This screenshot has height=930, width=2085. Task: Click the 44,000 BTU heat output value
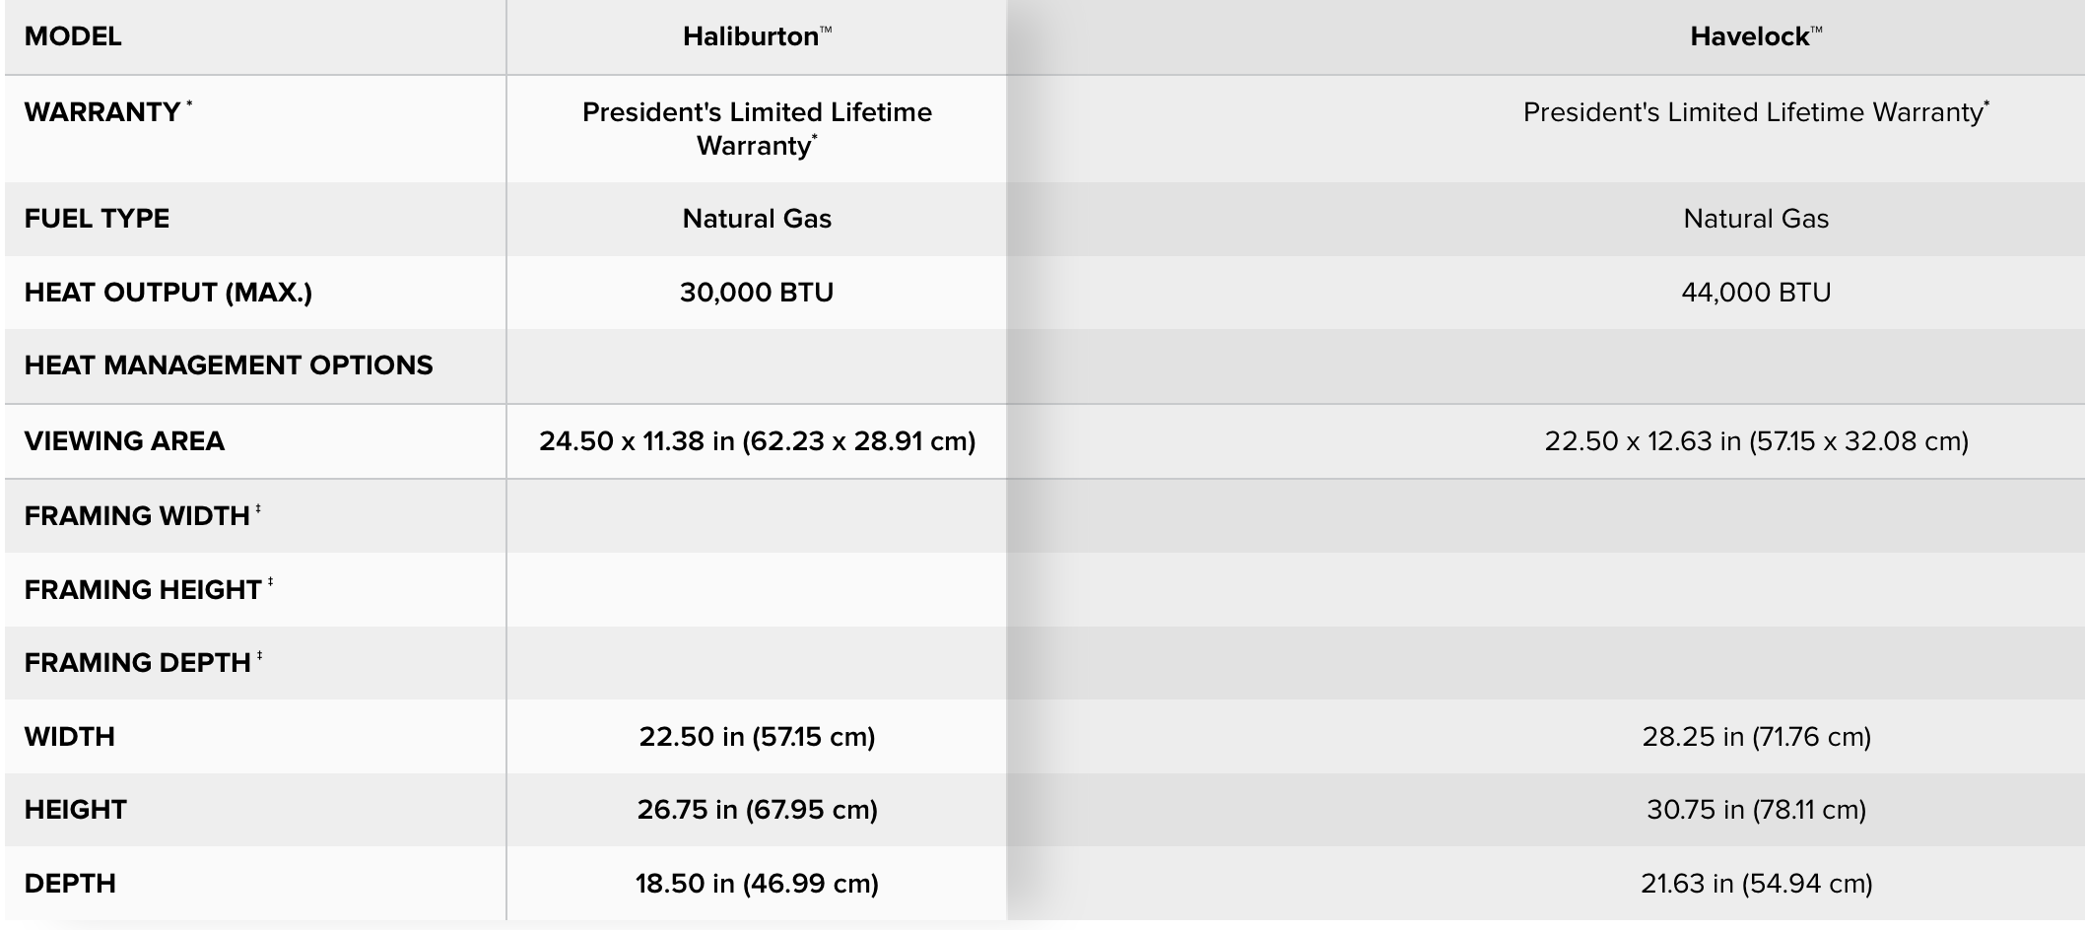pos(1756,293)
